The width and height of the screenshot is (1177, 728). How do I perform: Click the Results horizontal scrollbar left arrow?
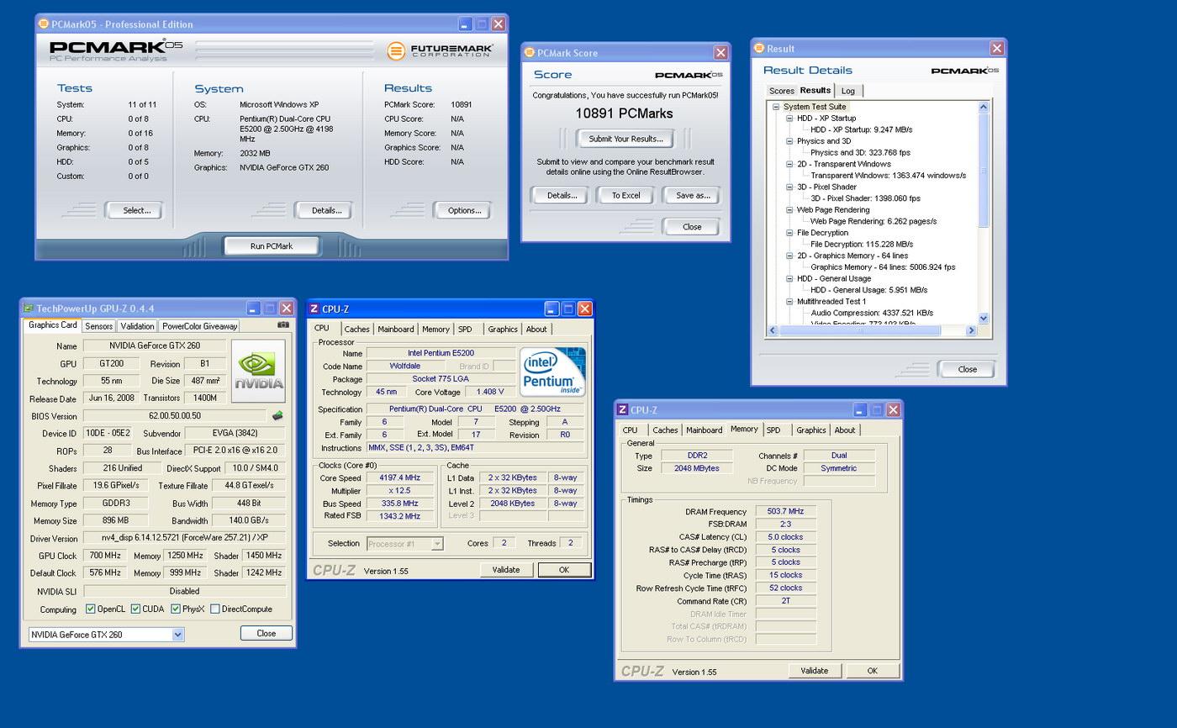tap(773, 330)
